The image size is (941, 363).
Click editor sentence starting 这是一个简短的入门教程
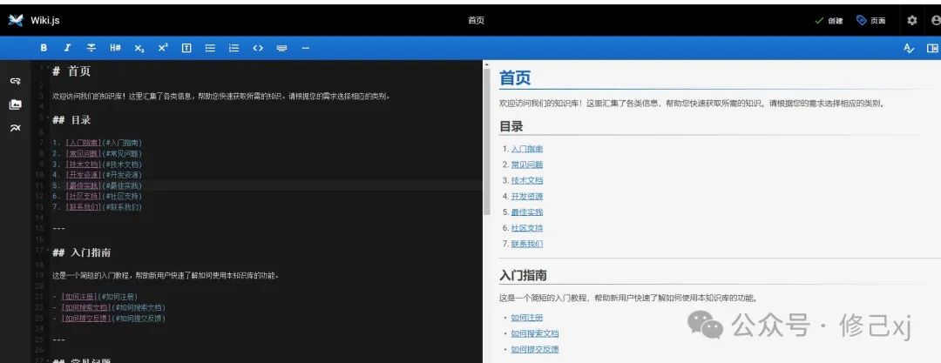[x=166, y=276]
